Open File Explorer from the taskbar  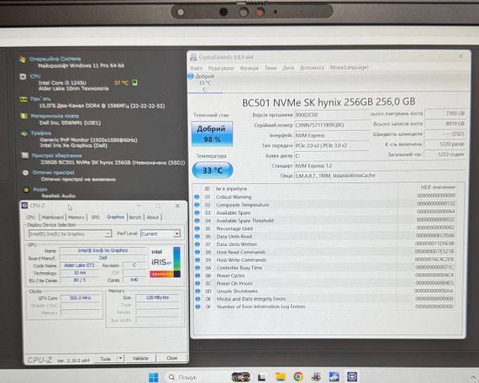tap(281, 377)
